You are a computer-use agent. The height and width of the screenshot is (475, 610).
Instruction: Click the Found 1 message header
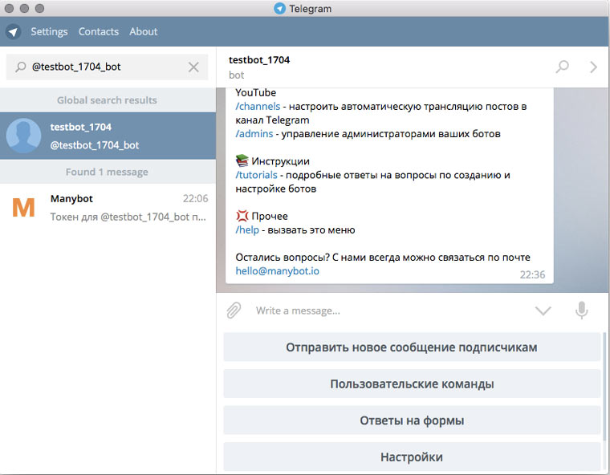click(x=108, y=172)
